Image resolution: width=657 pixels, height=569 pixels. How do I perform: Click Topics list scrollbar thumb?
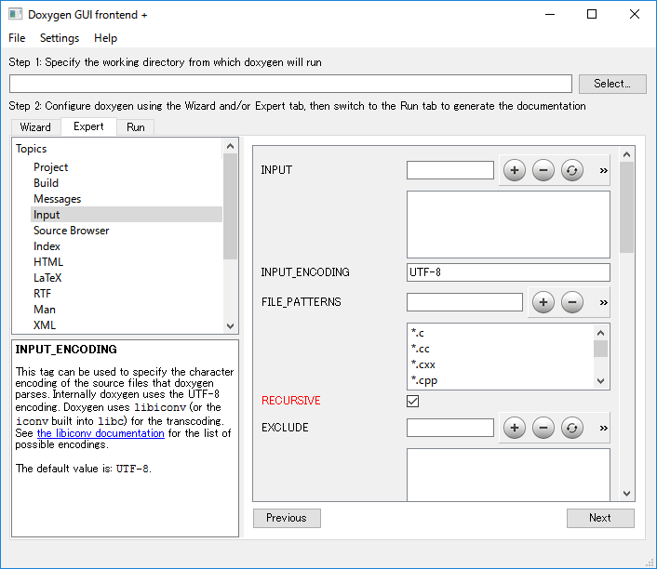pos(230,206)
